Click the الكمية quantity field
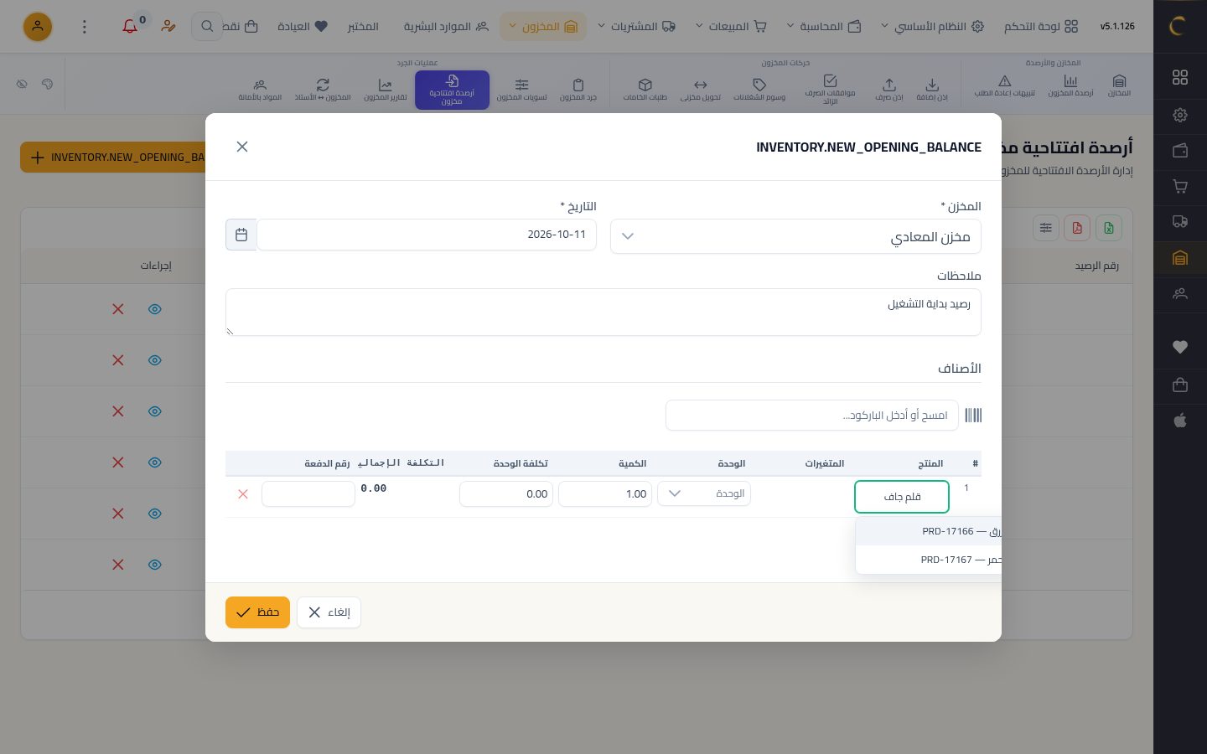The height and width of the screenshot is (754, 1207). (x=605, y=494)
